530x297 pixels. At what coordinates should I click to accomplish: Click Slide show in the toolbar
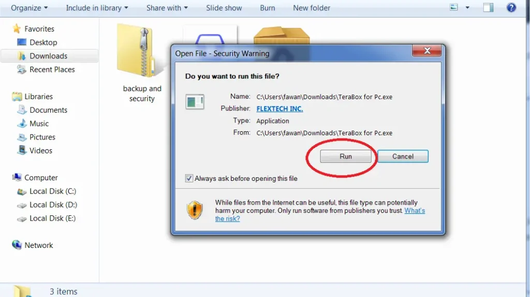pos(224,8)
